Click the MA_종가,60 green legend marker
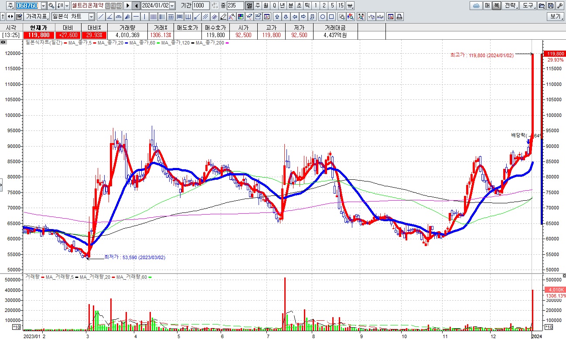Viewport: 566px width, 339px height. [159, 43]
